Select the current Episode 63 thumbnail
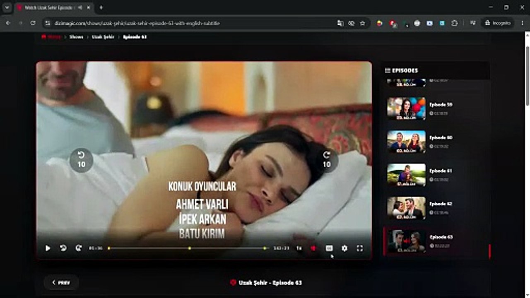 pos(406,241)
